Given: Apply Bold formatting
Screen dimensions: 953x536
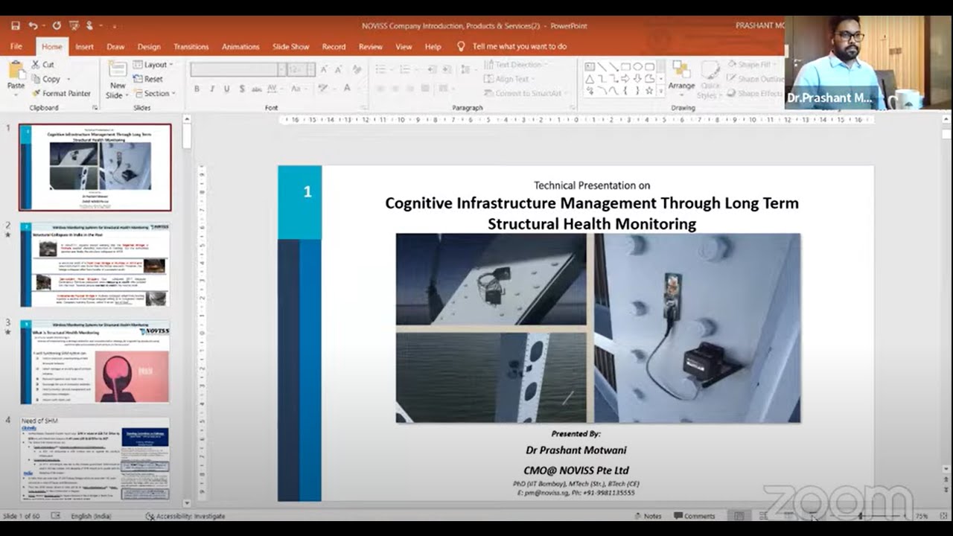Looking at the screenshot, I should pyautogui.click(x=197, y=89).
